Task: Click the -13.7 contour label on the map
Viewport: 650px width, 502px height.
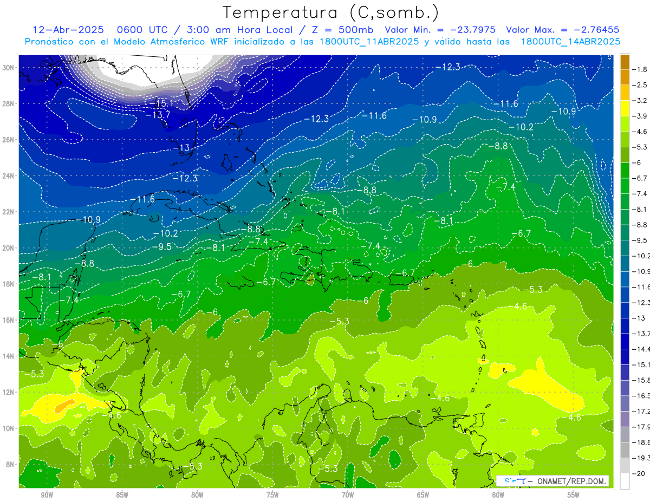Action: 159,114
